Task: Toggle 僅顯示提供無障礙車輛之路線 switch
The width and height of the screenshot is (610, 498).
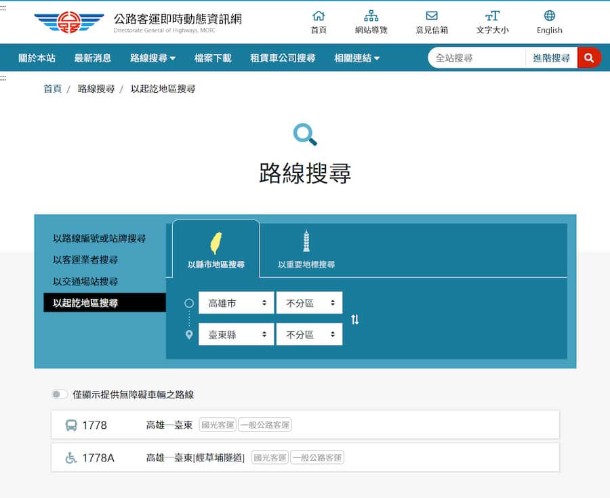Action: point(60,394)
